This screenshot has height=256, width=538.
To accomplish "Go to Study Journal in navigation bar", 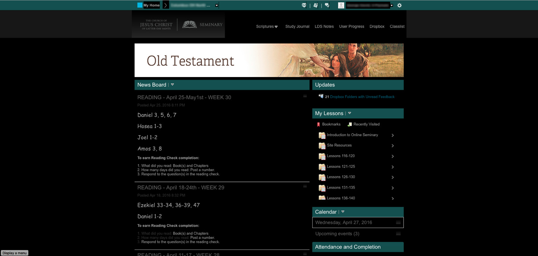I will (297, 26).
